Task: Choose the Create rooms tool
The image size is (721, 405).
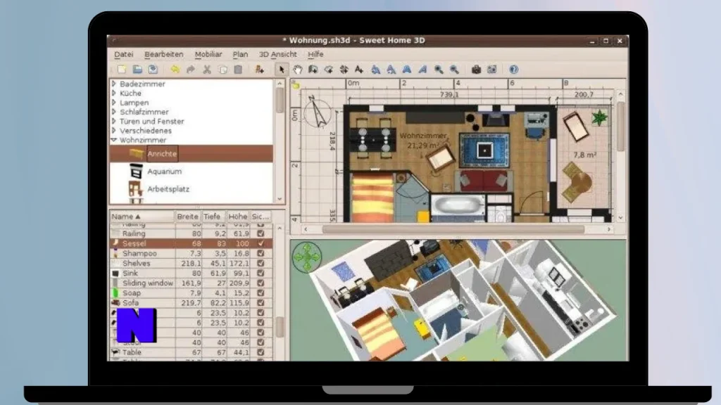Action: coord(329,70)
